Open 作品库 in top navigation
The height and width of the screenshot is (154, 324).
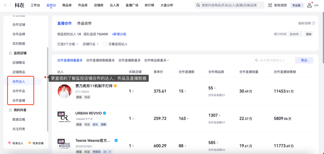[83, 5]
